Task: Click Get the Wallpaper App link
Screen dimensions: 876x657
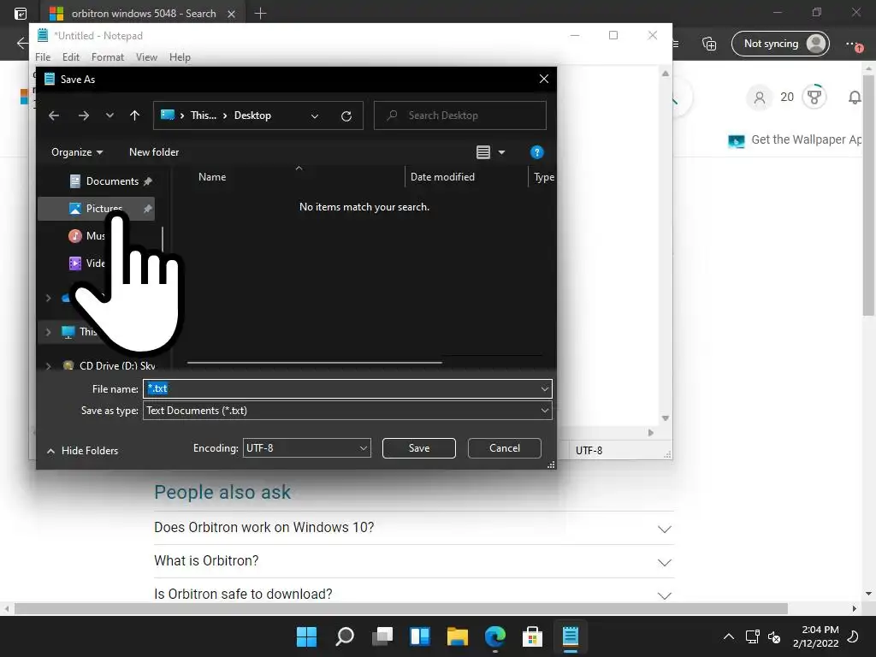Action: pos(806,139)
